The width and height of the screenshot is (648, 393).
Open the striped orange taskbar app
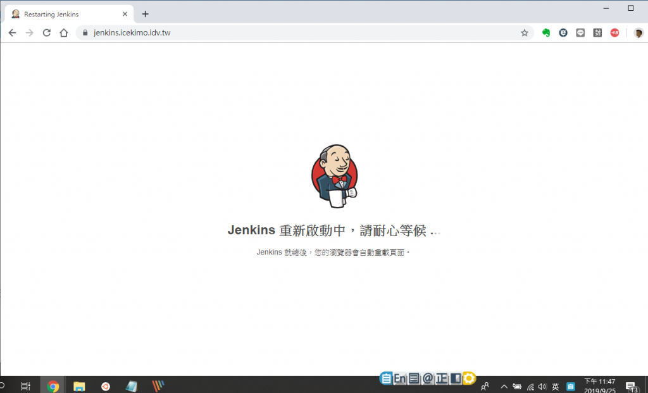pyautogui.click(x=158, y=387)
